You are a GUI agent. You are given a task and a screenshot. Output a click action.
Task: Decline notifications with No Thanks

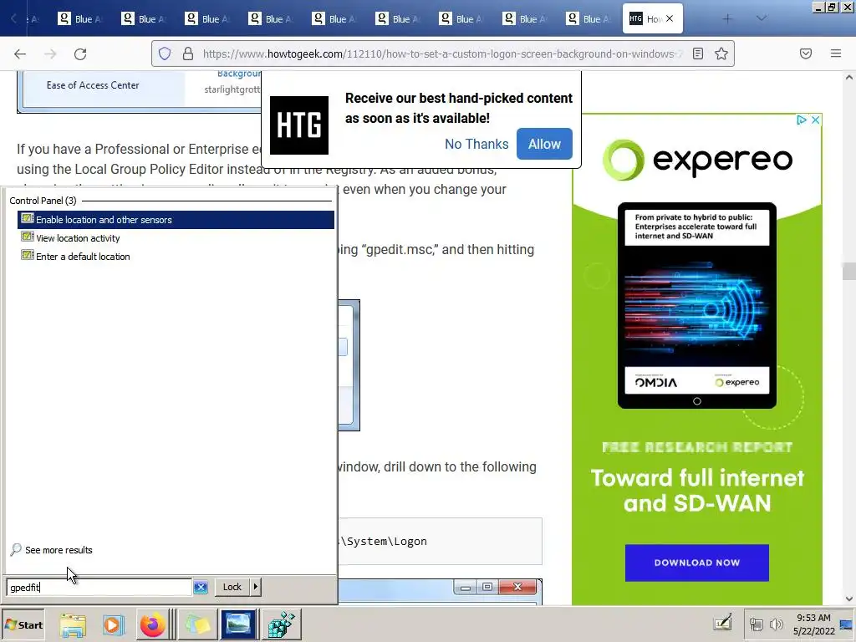tap(476, 144)
